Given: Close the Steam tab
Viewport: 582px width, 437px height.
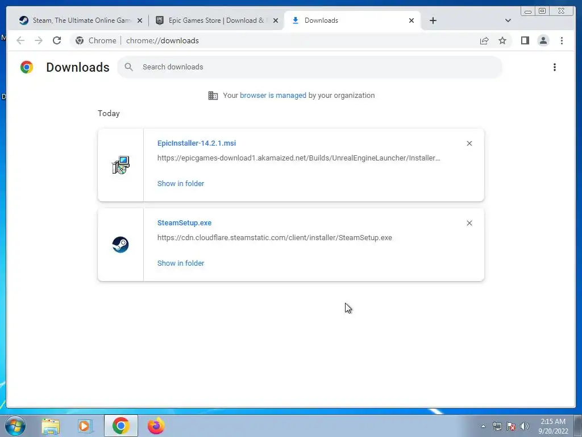Looking at the screenshot, I should pyautogui.click(x=140, y=21).
